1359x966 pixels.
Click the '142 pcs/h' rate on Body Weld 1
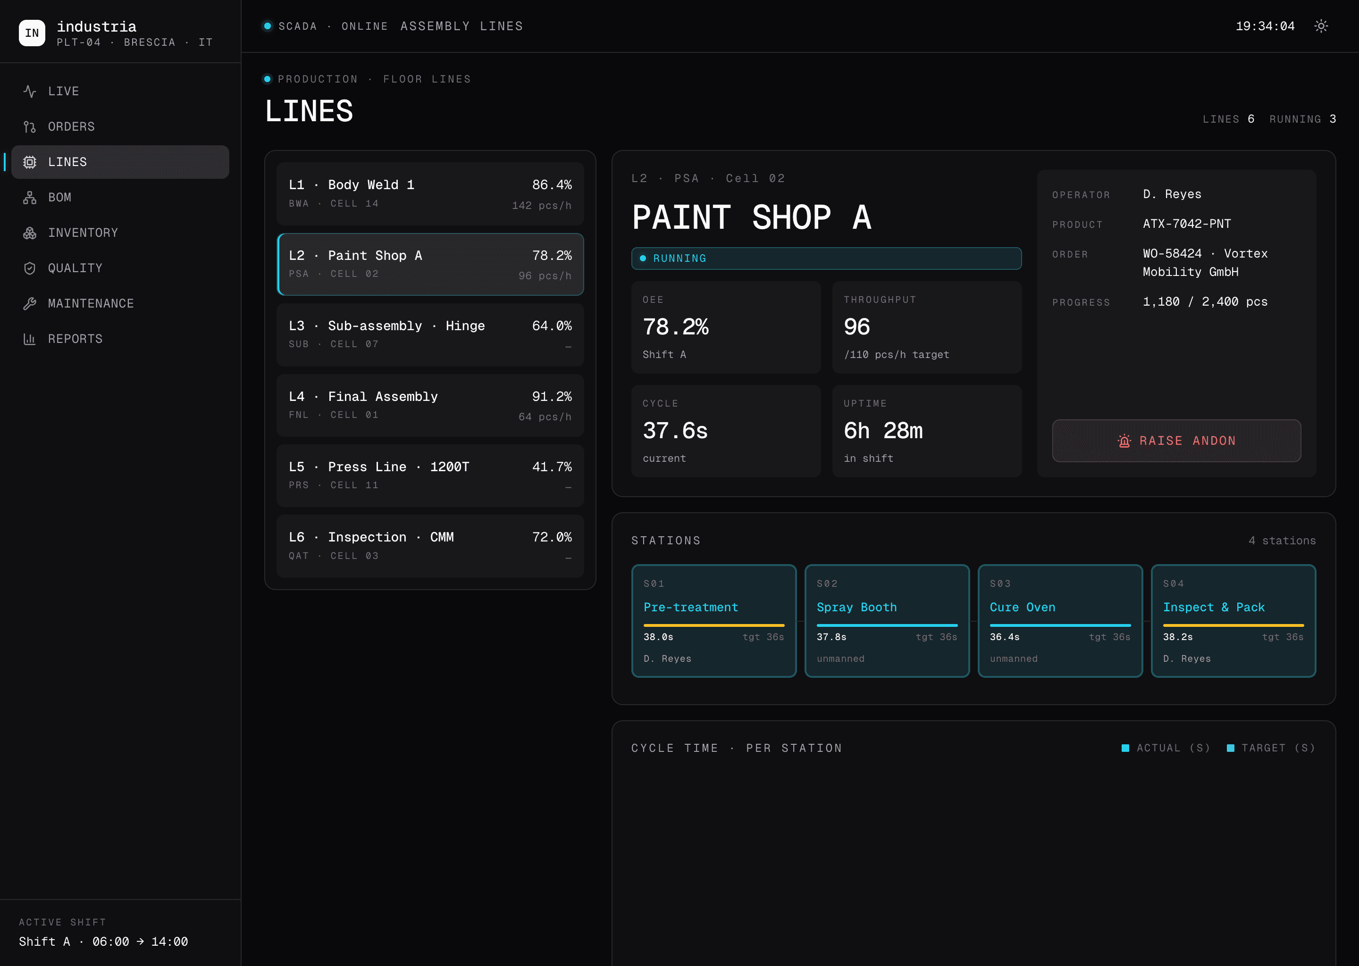[x=541, y=205]
